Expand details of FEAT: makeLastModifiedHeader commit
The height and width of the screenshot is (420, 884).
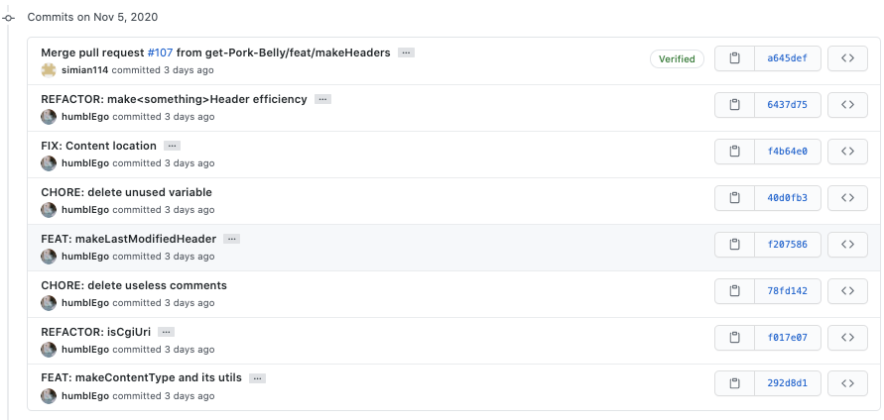point(233,239)
